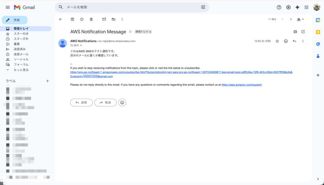Open the input language dropdown
This screenshot has height=185, width=324.
[x=300, y=19]
